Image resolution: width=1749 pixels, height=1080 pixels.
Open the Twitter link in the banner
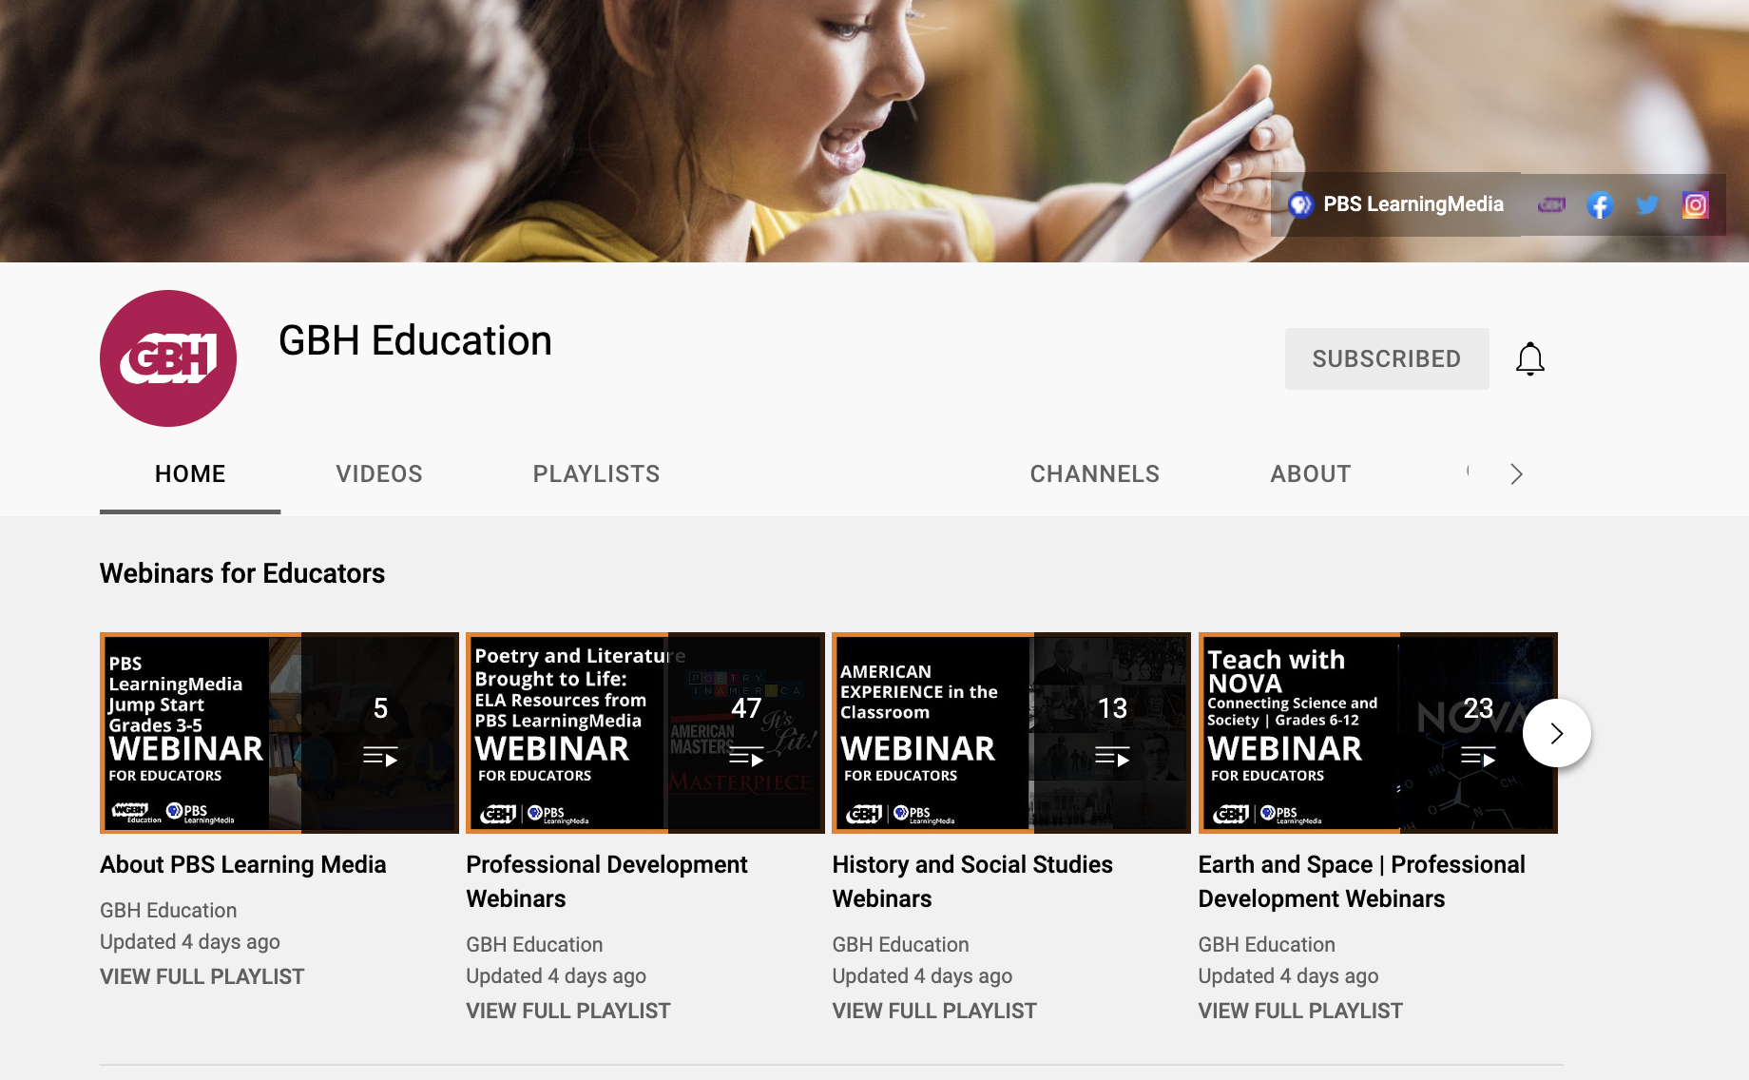click(1647, 205)
